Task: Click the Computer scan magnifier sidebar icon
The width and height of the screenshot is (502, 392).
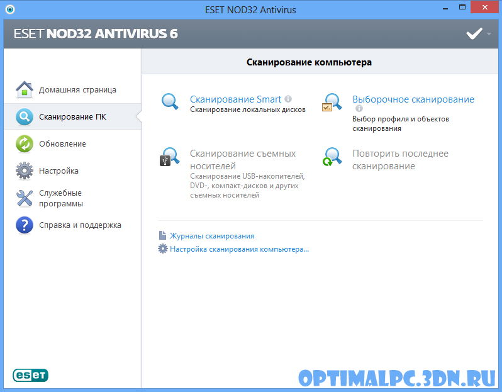Action: pos(25,116)
